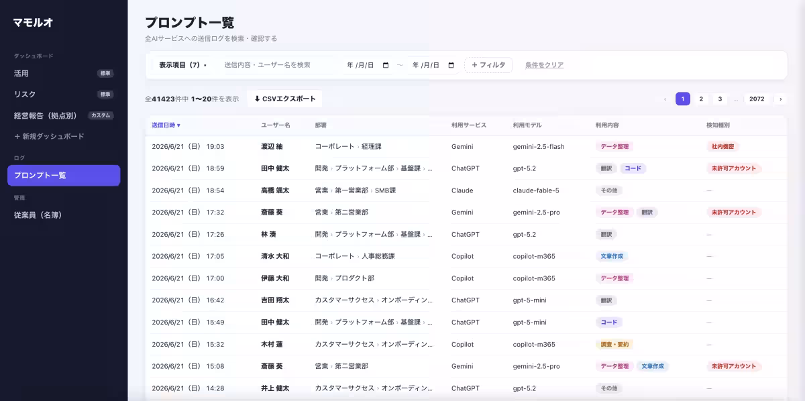This screenshot has height=401, width=805.
Task: Click the データ整理 tag in the 17:00 row
Action: 614,278
